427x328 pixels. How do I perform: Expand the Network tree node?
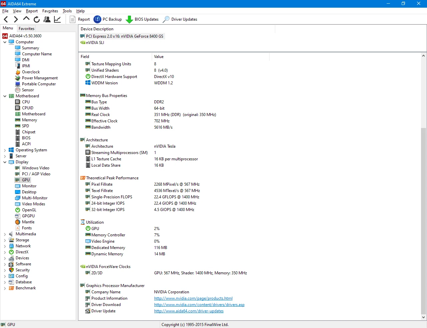click(x=5, y=246)
